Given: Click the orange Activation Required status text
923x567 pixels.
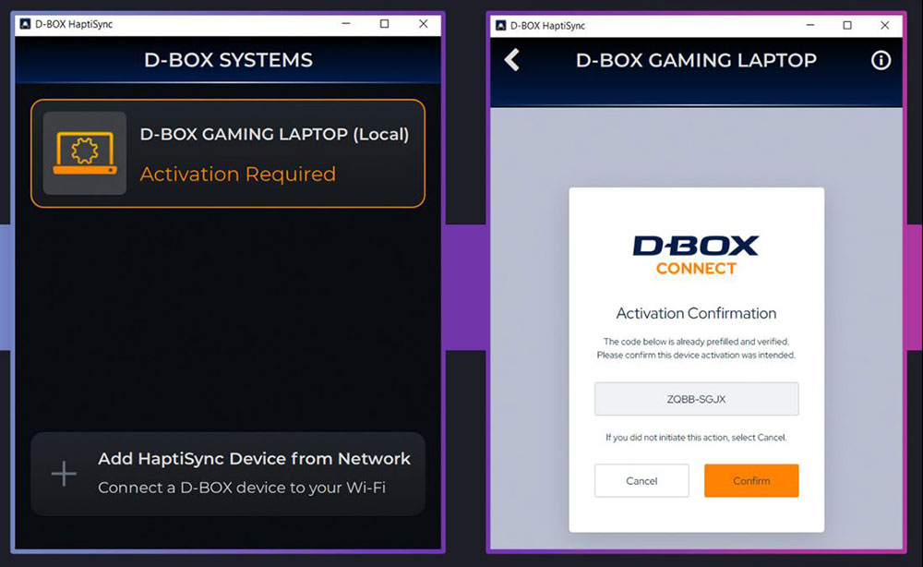Looking at the screenshot, I should pos(238,175).
